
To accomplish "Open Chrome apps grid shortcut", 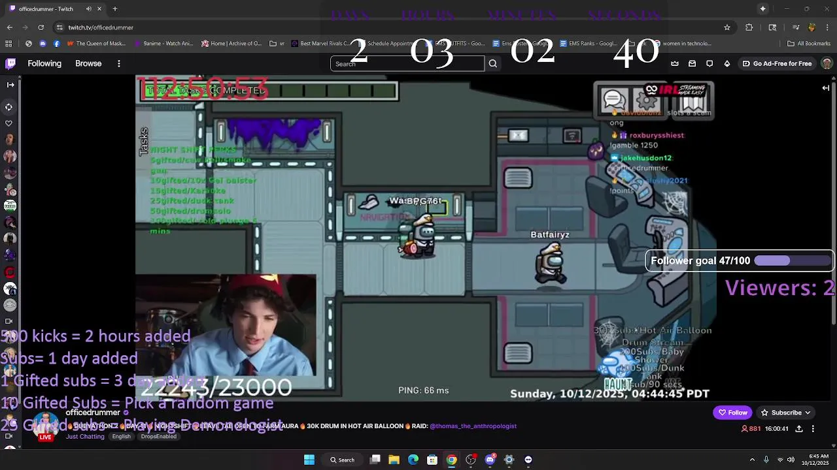I will pyautogui.click(x=9, y=44).
